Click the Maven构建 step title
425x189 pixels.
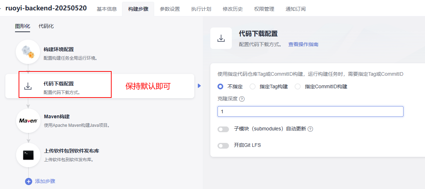pos(57,116)
